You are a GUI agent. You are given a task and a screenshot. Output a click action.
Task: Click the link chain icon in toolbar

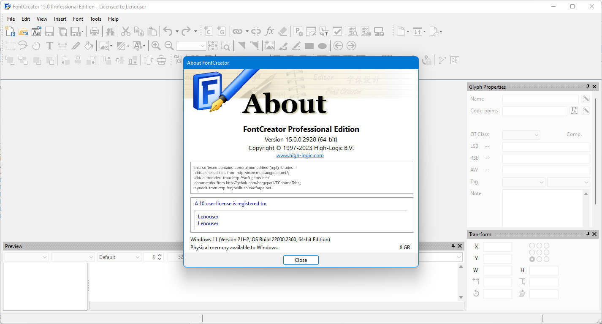coord(238,32)
